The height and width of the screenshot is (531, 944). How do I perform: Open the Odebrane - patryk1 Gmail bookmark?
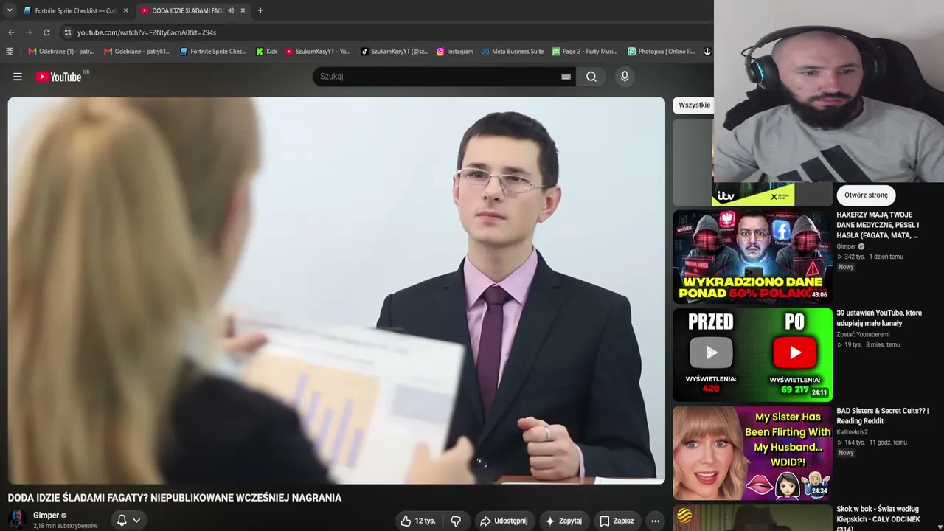pos(136,52)
